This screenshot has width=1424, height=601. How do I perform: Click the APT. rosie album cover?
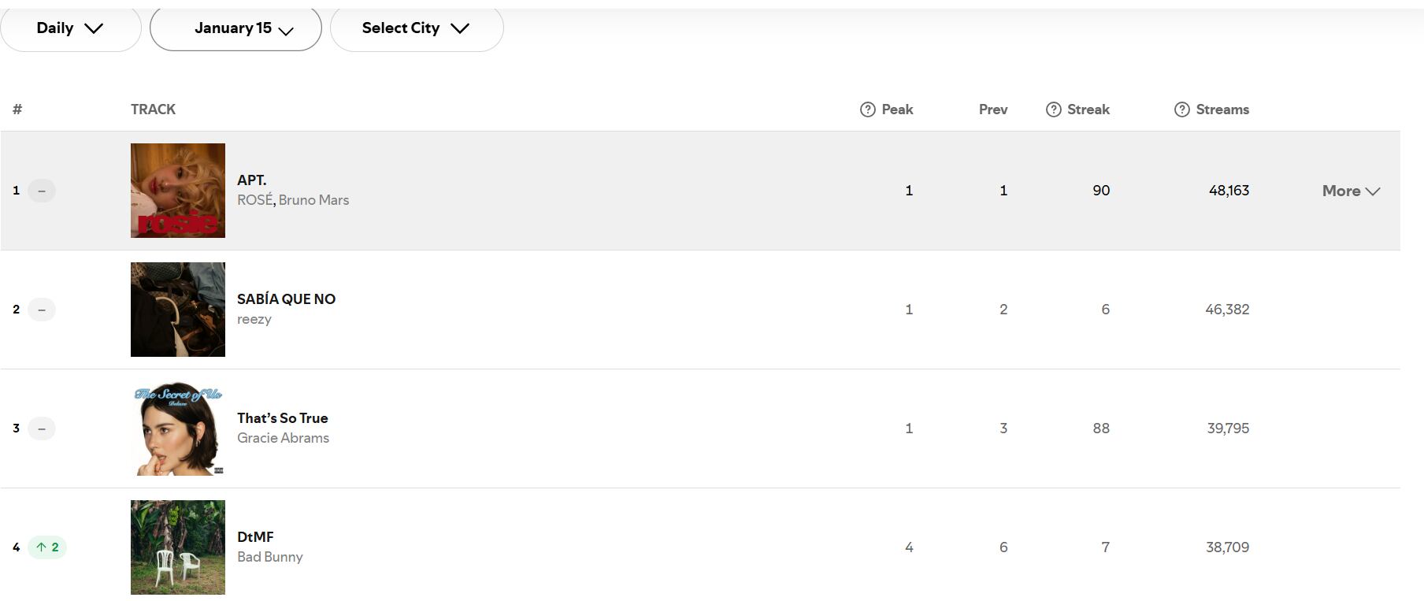[x=178, y=191]
